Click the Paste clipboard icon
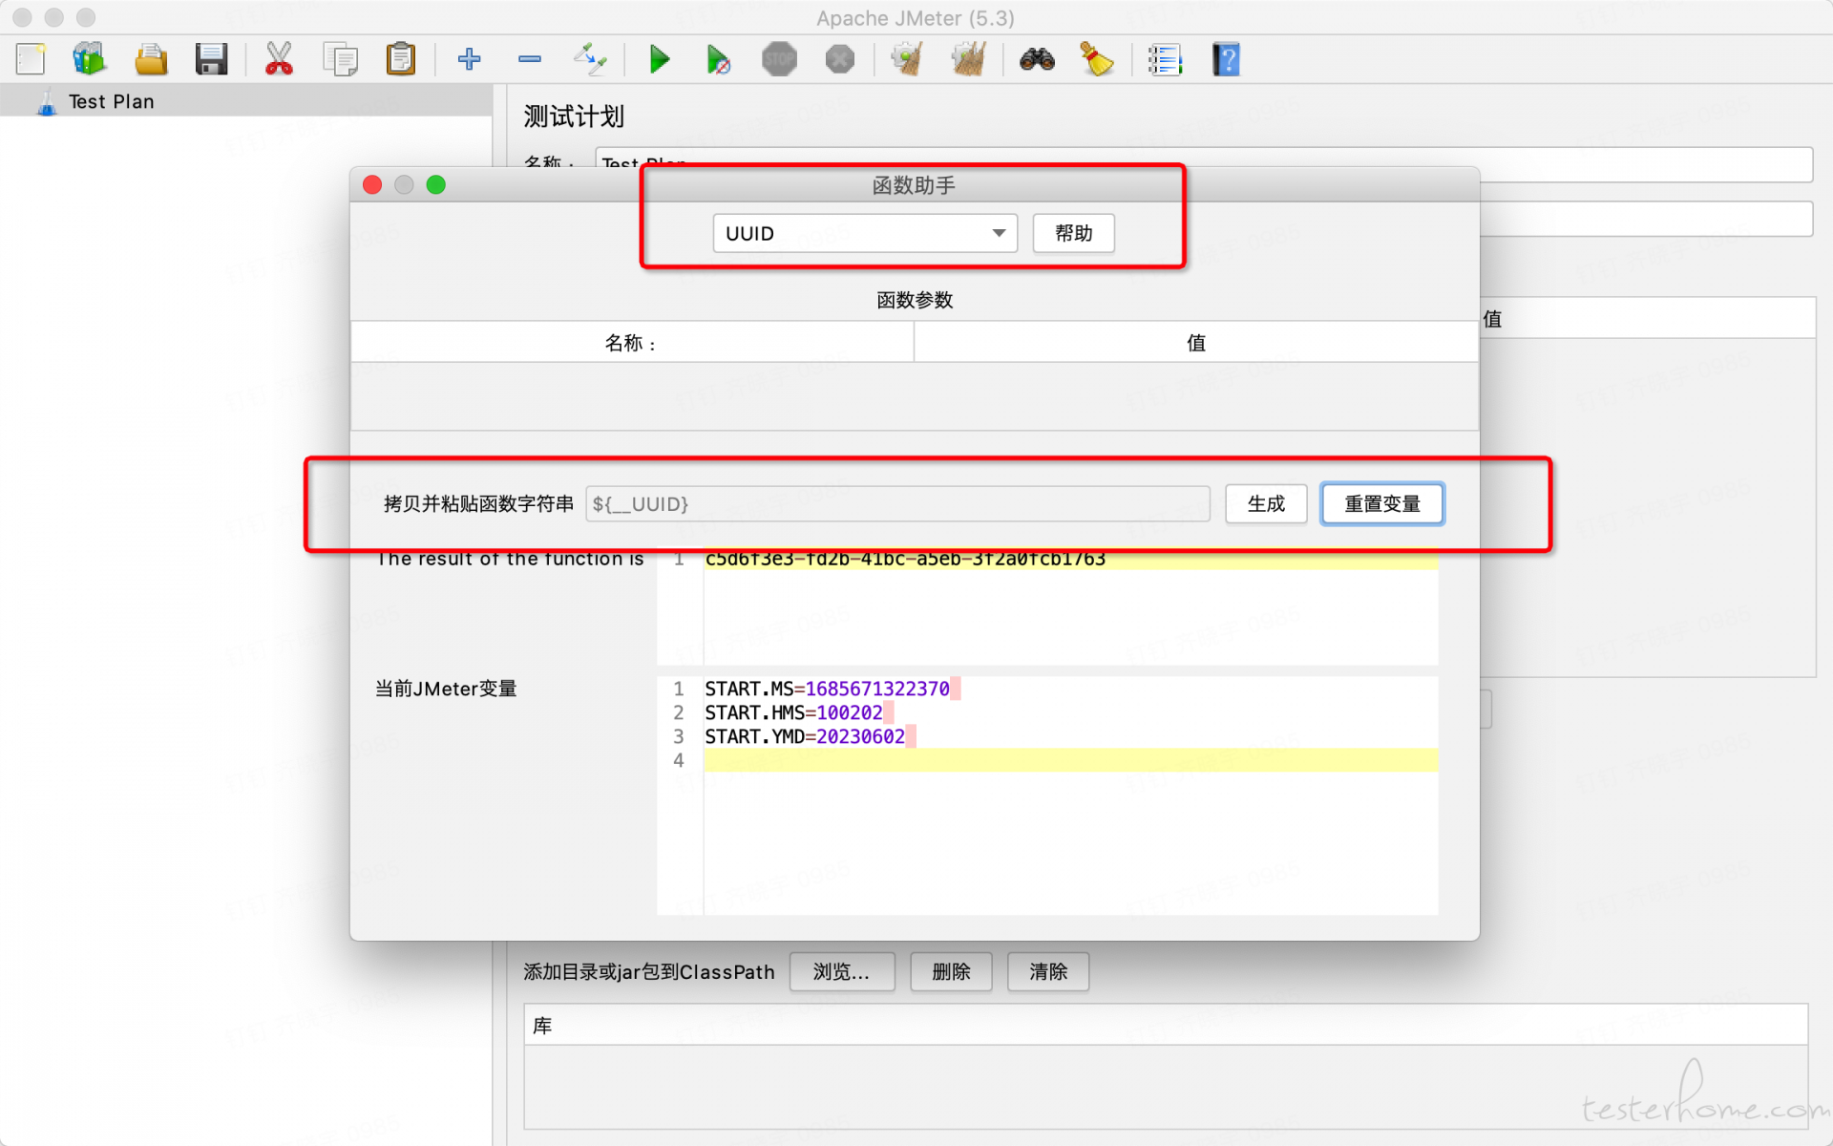The height and width of the screenshot is (1146, 1833). (401, 59)
